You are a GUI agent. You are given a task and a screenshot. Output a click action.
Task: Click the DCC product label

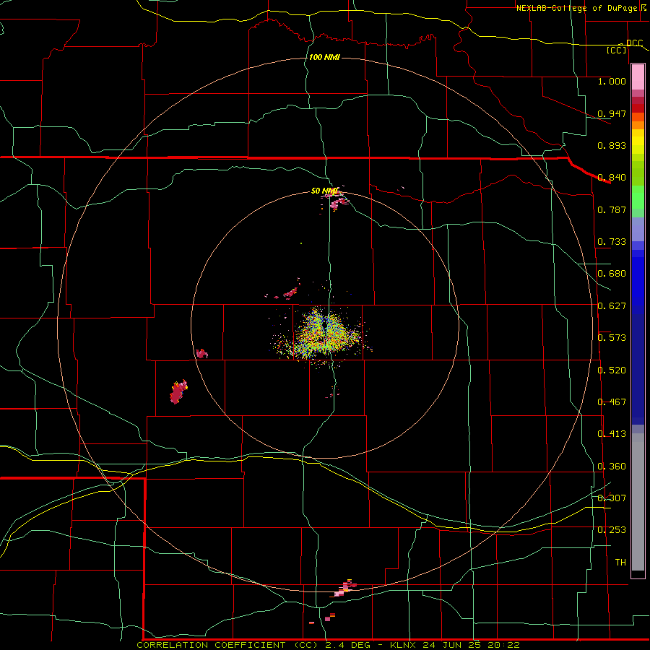634,43
